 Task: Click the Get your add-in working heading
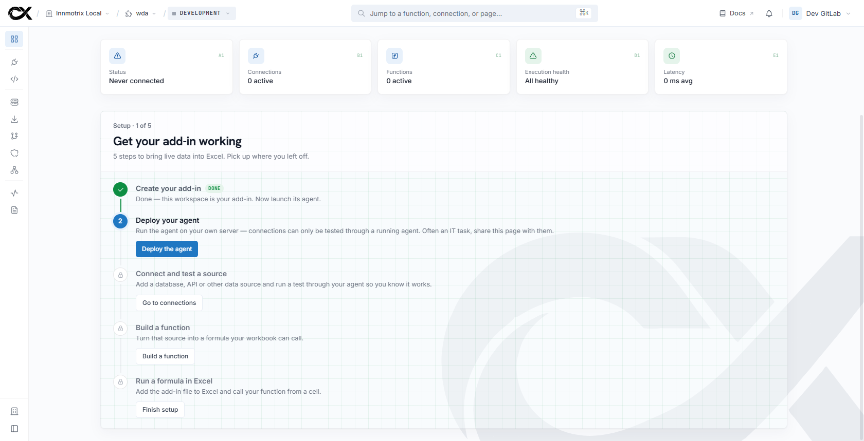177,141
